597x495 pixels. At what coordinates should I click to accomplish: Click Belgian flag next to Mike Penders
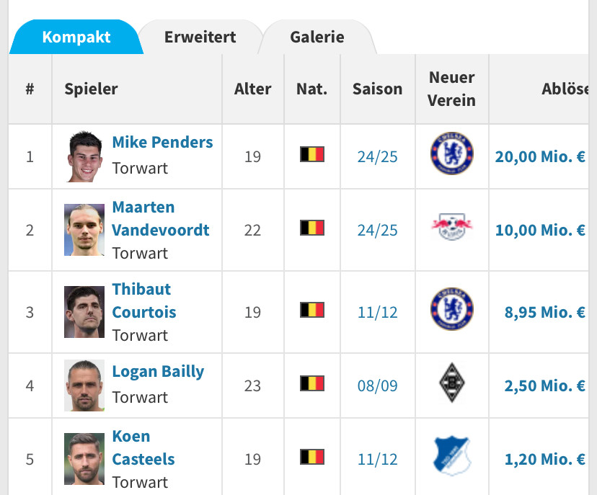312,154
